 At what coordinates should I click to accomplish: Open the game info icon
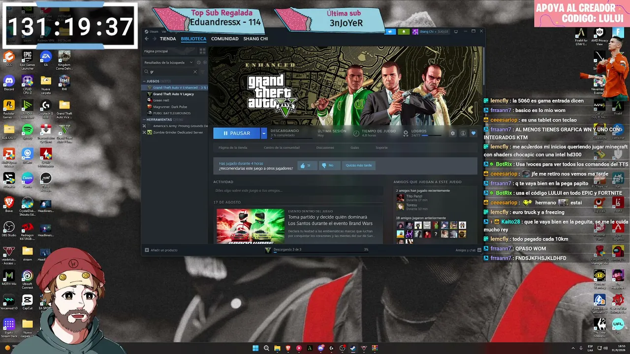tap(463, 133)
